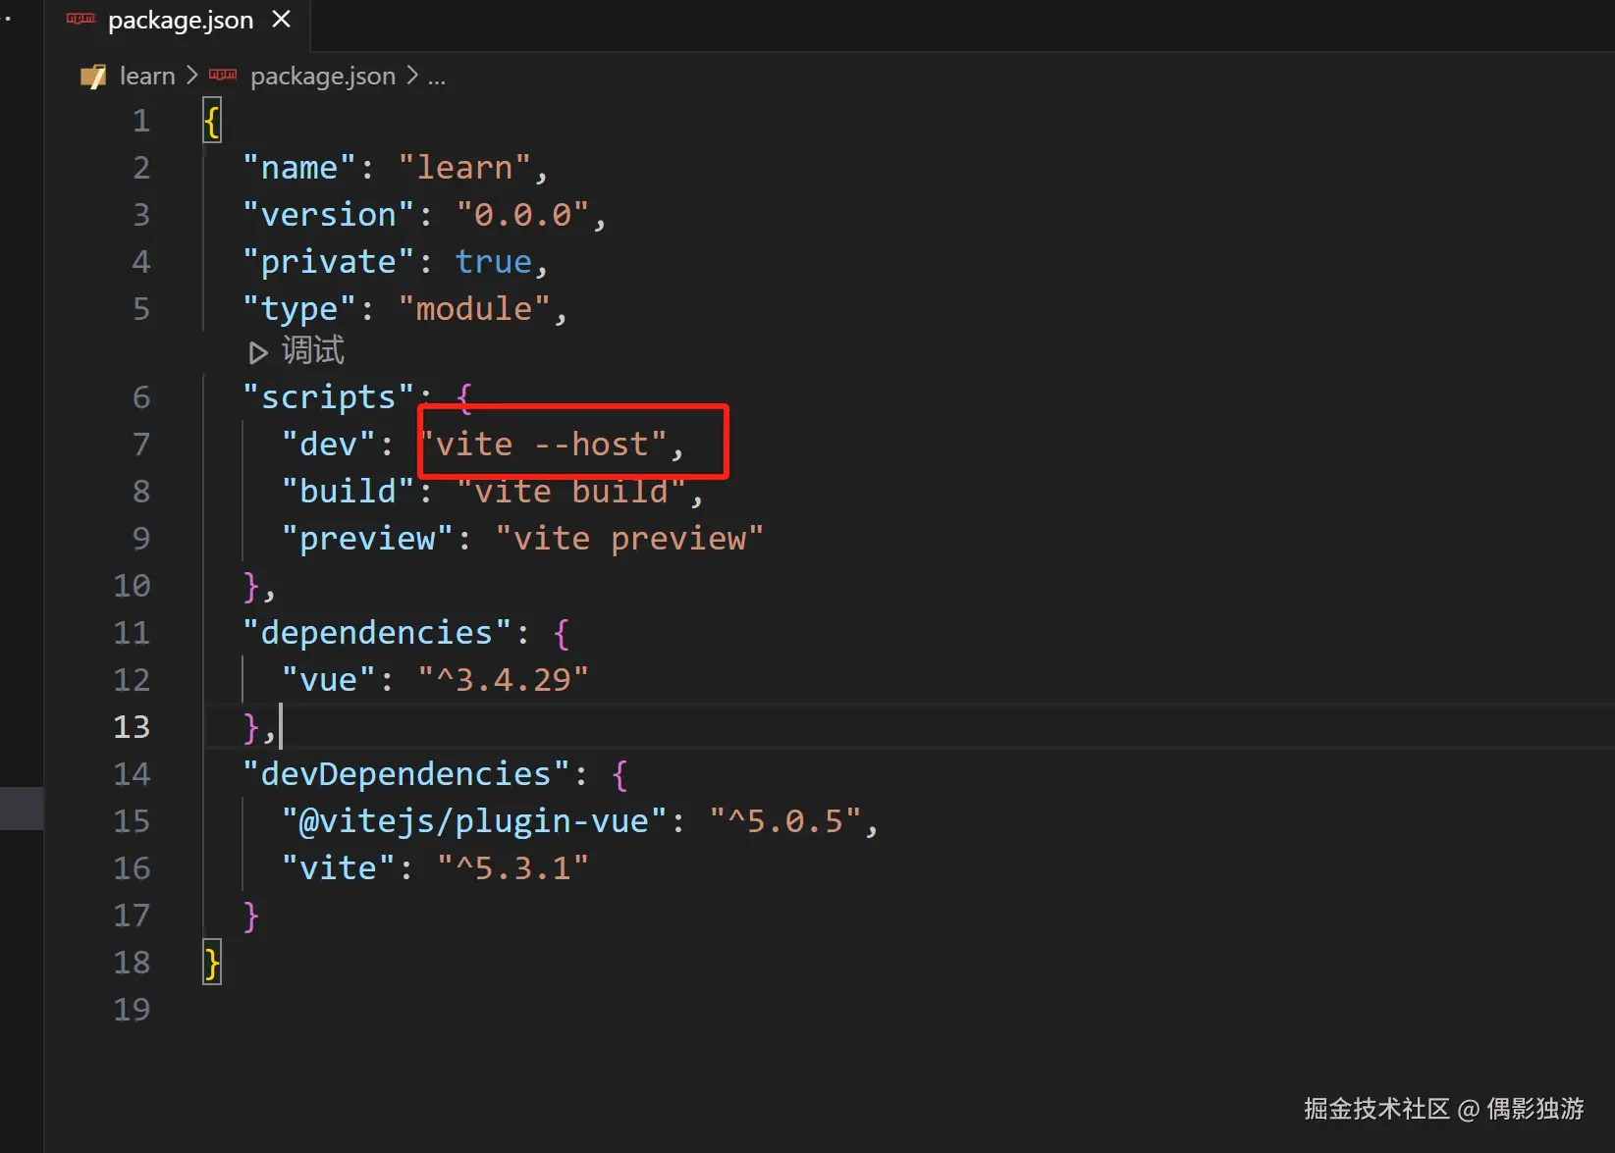
Task: Click the npm icon in the breadcrumb
Action: tap(223, 76)
